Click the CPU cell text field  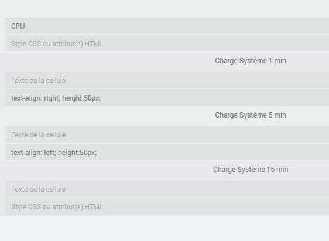[x=167, y=26]
